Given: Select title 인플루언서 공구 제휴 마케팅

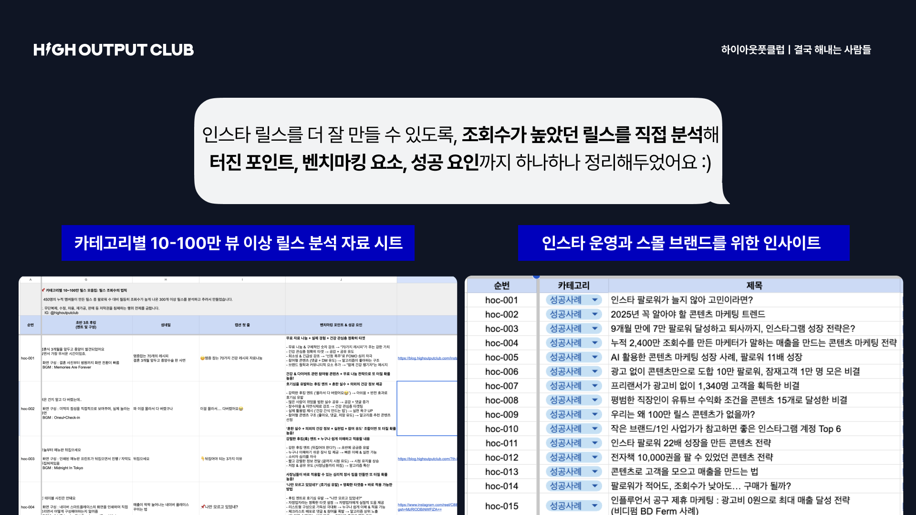Looking at the screenshot, I should (730, 505).
